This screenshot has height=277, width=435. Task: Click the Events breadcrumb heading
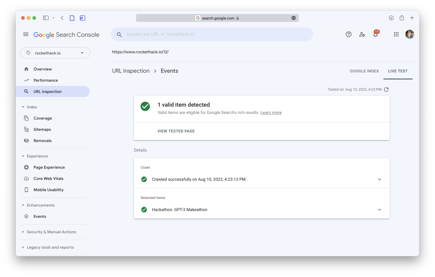[169, 71]
